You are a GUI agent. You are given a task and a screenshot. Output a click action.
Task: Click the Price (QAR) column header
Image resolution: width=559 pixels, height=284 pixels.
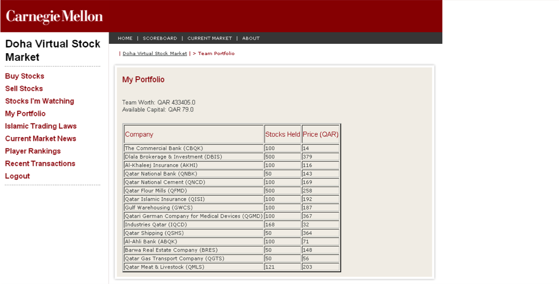coord(320,134)
